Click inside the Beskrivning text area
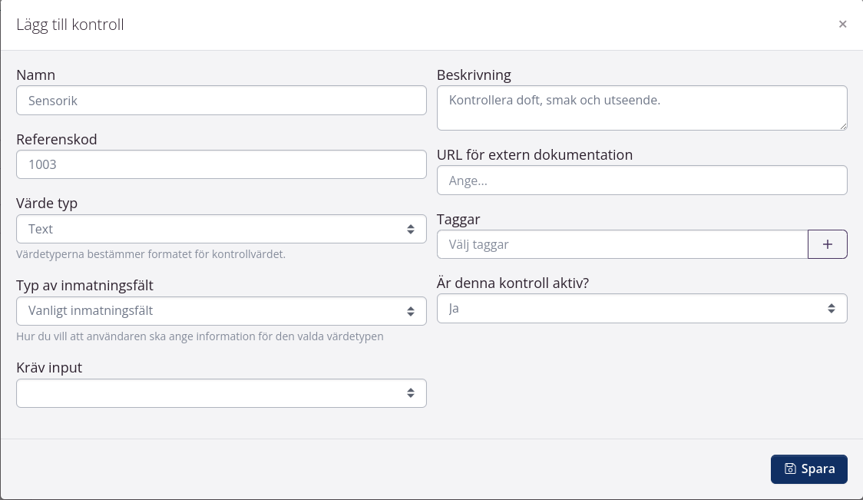This screenshot has height=500, width=863. 641,108
